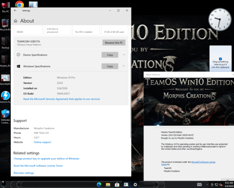Click the network icon in system tray
234x188 pixels.
tap(216, 185)
